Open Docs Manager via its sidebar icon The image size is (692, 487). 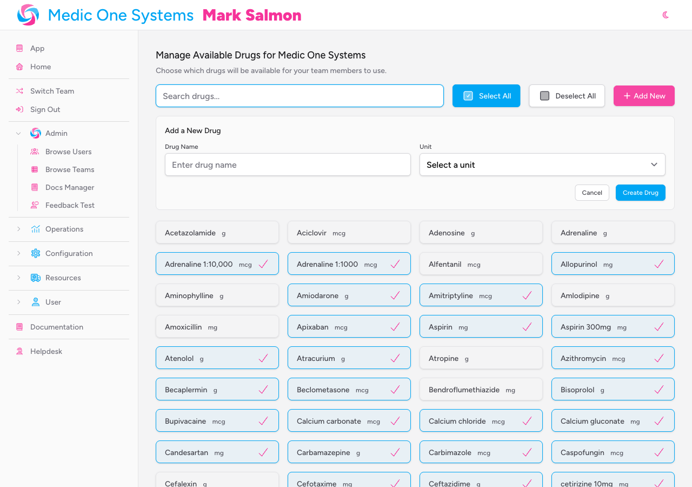point(35,187)
